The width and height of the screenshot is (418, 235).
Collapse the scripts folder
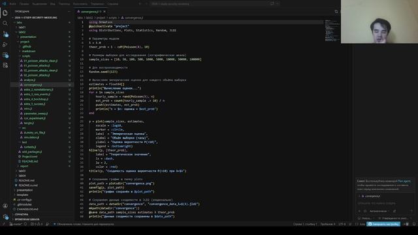[x=26, y=56]
